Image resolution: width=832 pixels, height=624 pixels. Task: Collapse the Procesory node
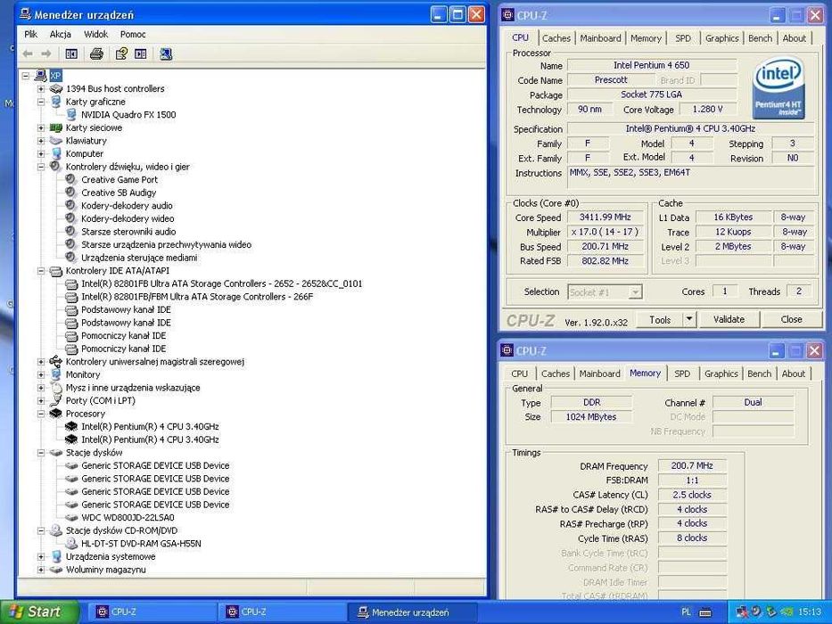tap(41, 414)
